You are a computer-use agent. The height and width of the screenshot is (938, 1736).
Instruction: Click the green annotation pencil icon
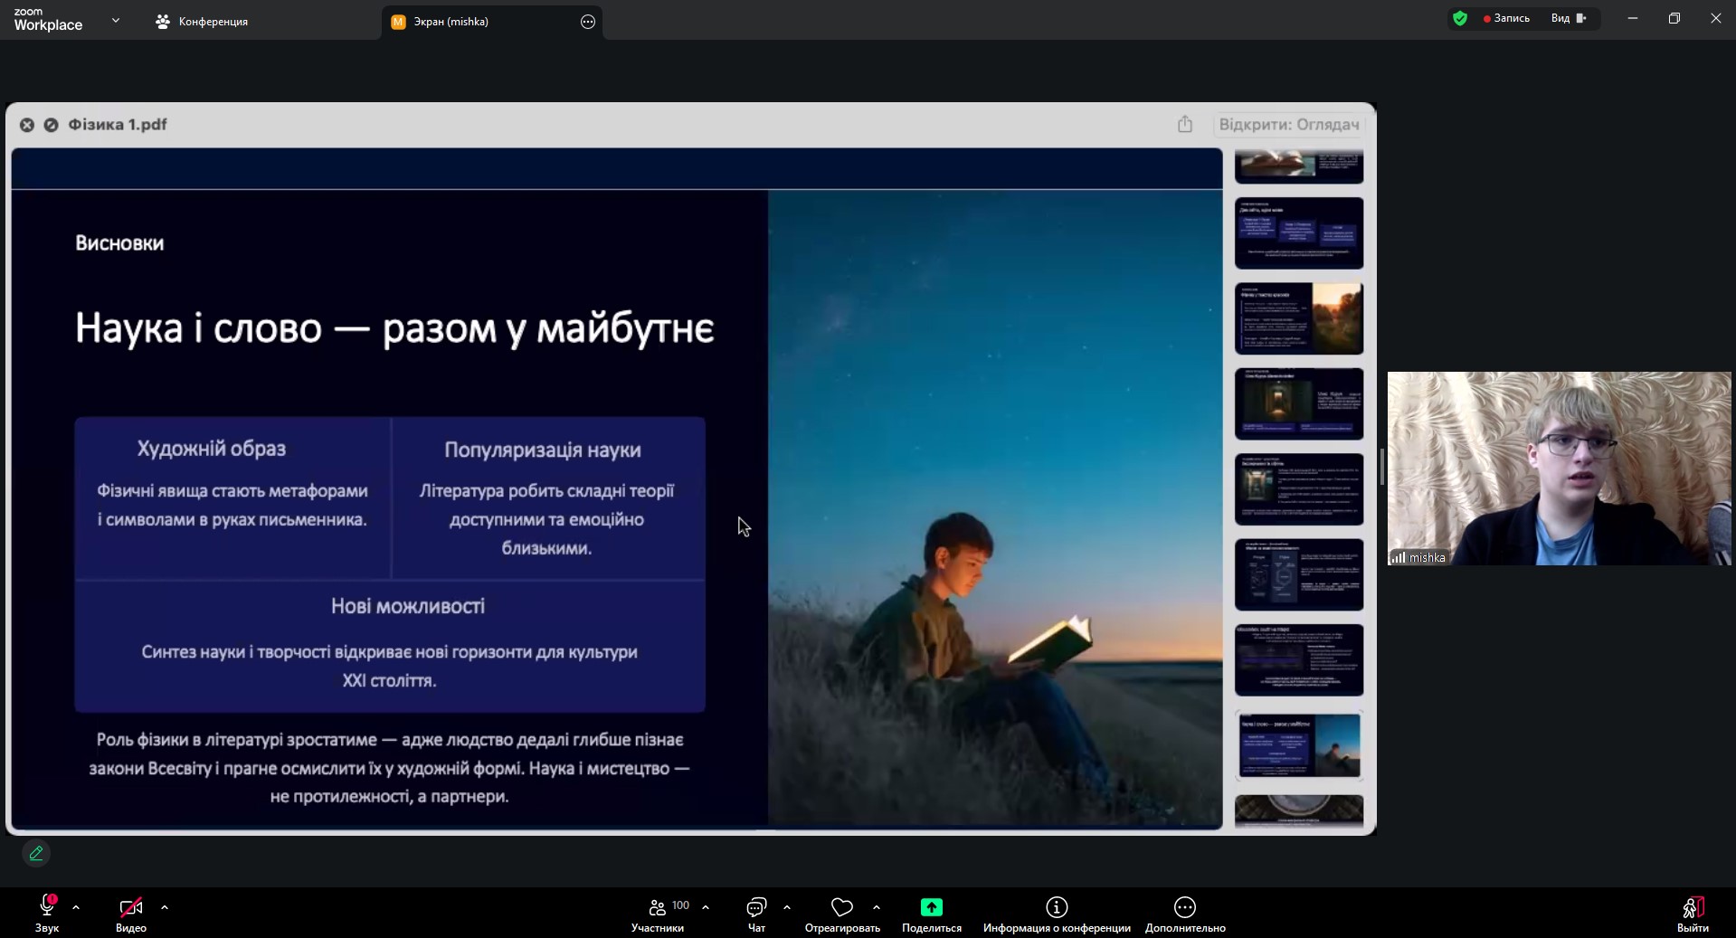click(x=36, y=853)
